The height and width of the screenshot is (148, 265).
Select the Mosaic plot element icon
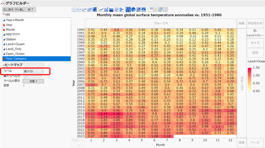(144, 10)
